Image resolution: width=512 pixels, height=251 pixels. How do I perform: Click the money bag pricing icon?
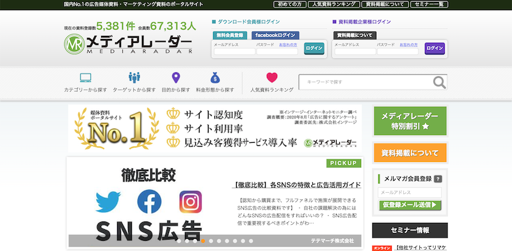[215, 77]
